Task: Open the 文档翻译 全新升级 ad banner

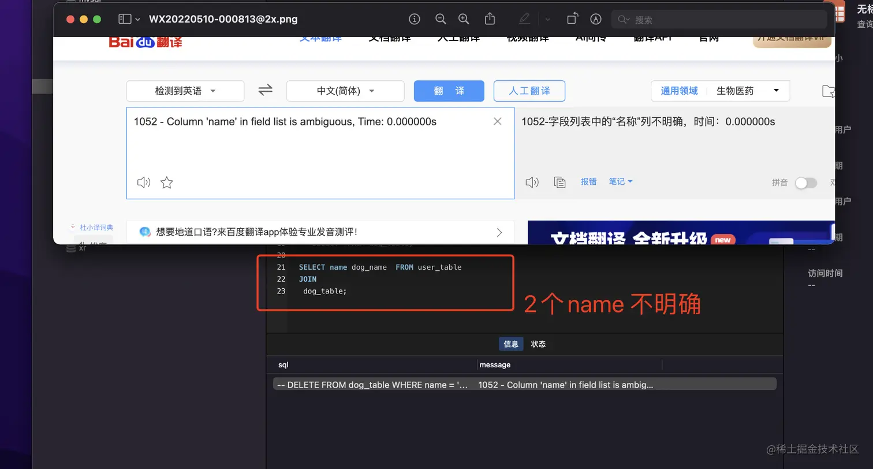Action: (681, 232)
